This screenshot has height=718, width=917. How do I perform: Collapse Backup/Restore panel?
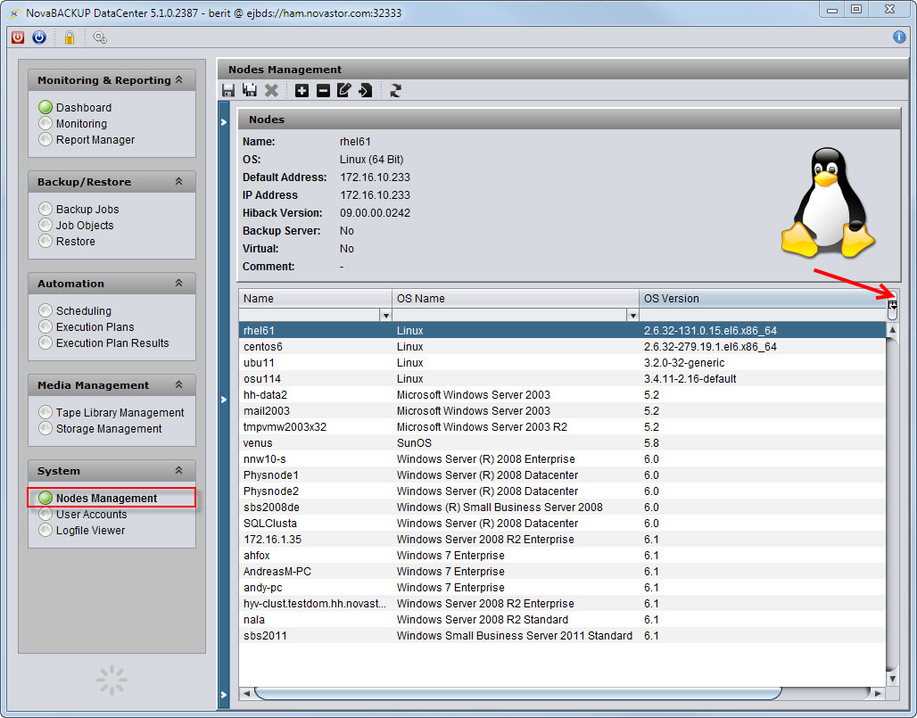click(x=179, y=181)
